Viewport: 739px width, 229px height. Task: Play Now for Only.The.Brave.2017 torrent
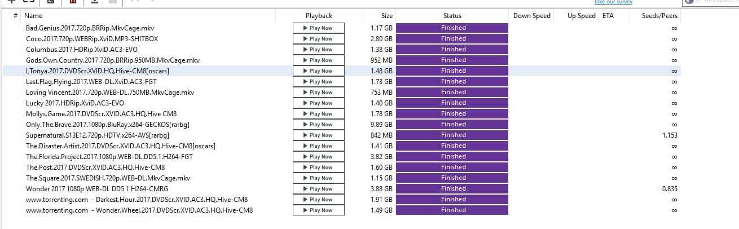click(x=319, y=124)
